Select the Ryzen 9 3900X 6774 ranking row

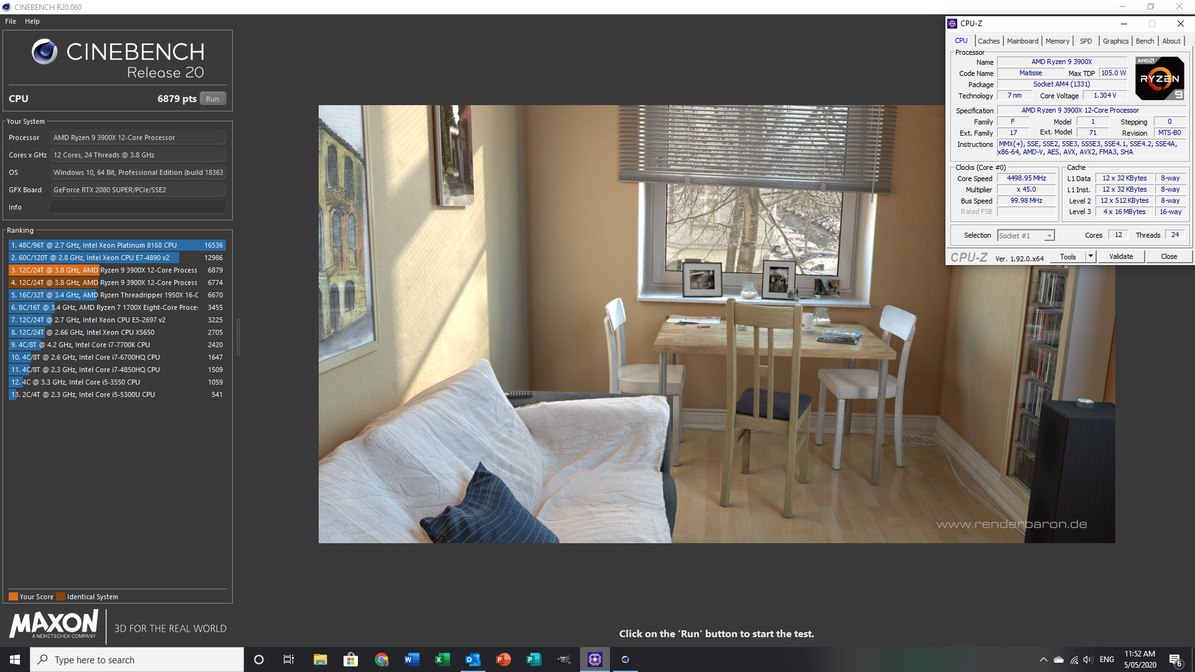point(117,282)
